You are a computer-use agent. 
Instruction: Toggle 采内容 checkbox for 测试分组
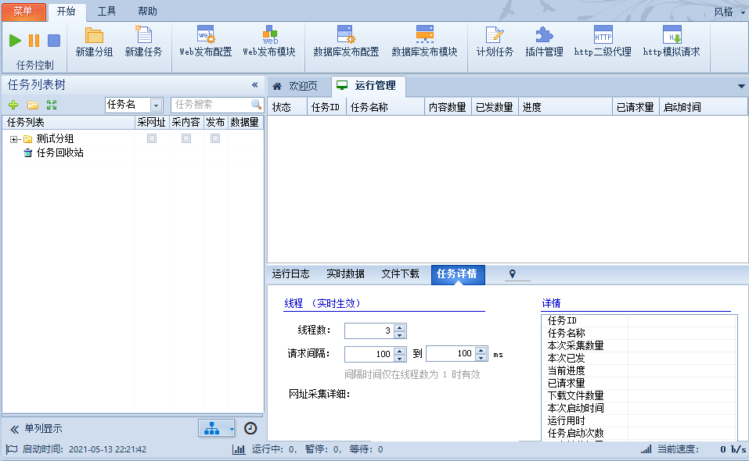click(186, 138)
